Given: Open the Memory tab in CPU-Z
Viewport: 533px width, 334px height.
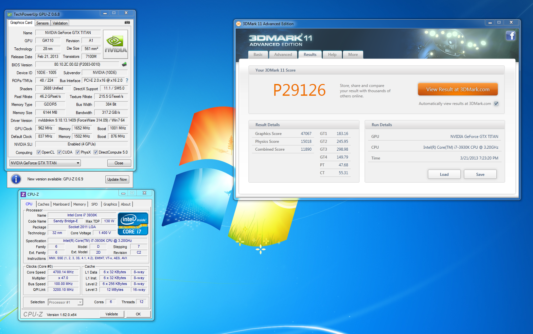Looking at the screenshot, I should point(80,204).
